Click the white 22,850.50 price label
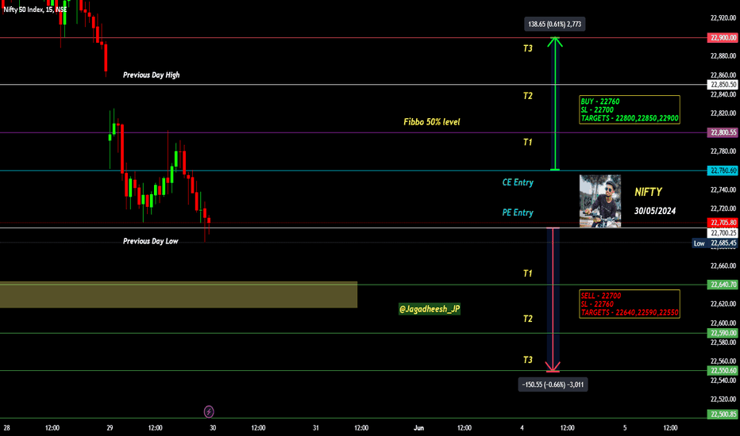The width and height of the screenshot is (740, 436). point(722,84)
